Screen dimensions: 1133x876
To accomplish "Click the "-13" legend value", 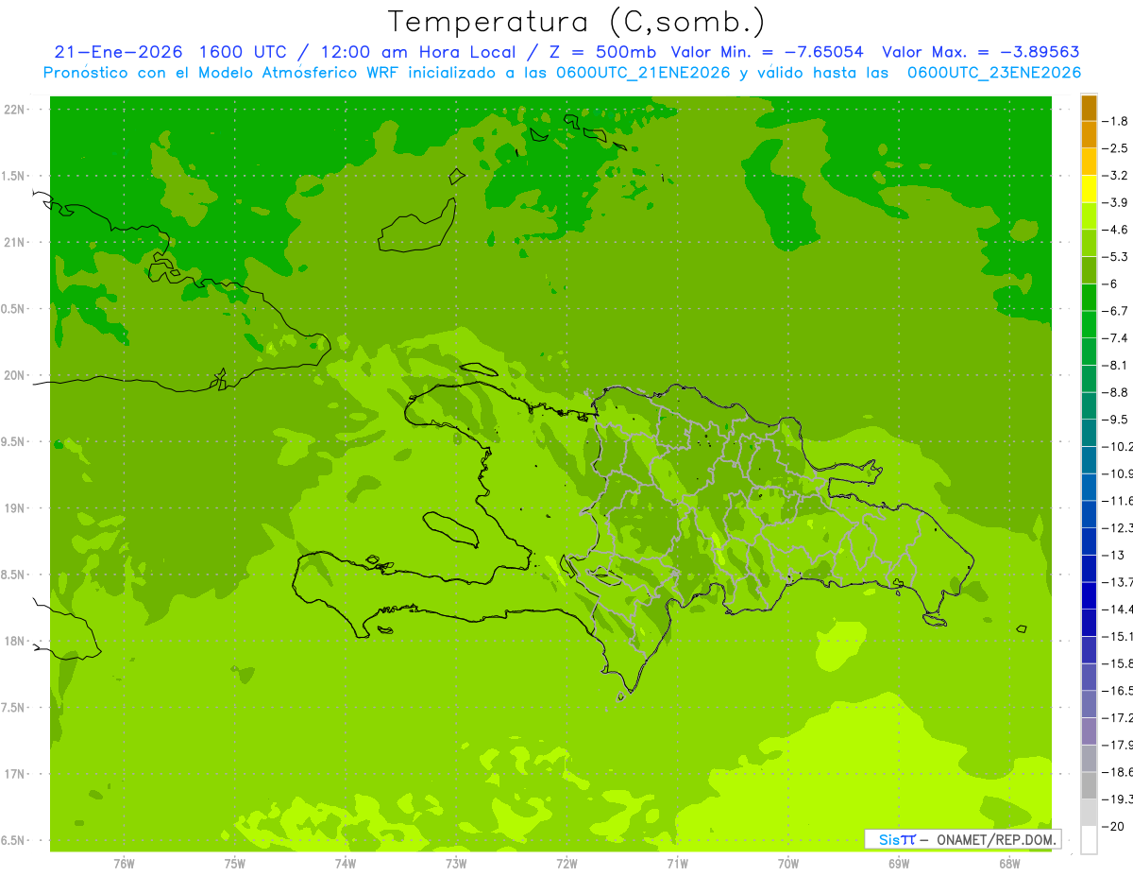I will coord(1113,555).
